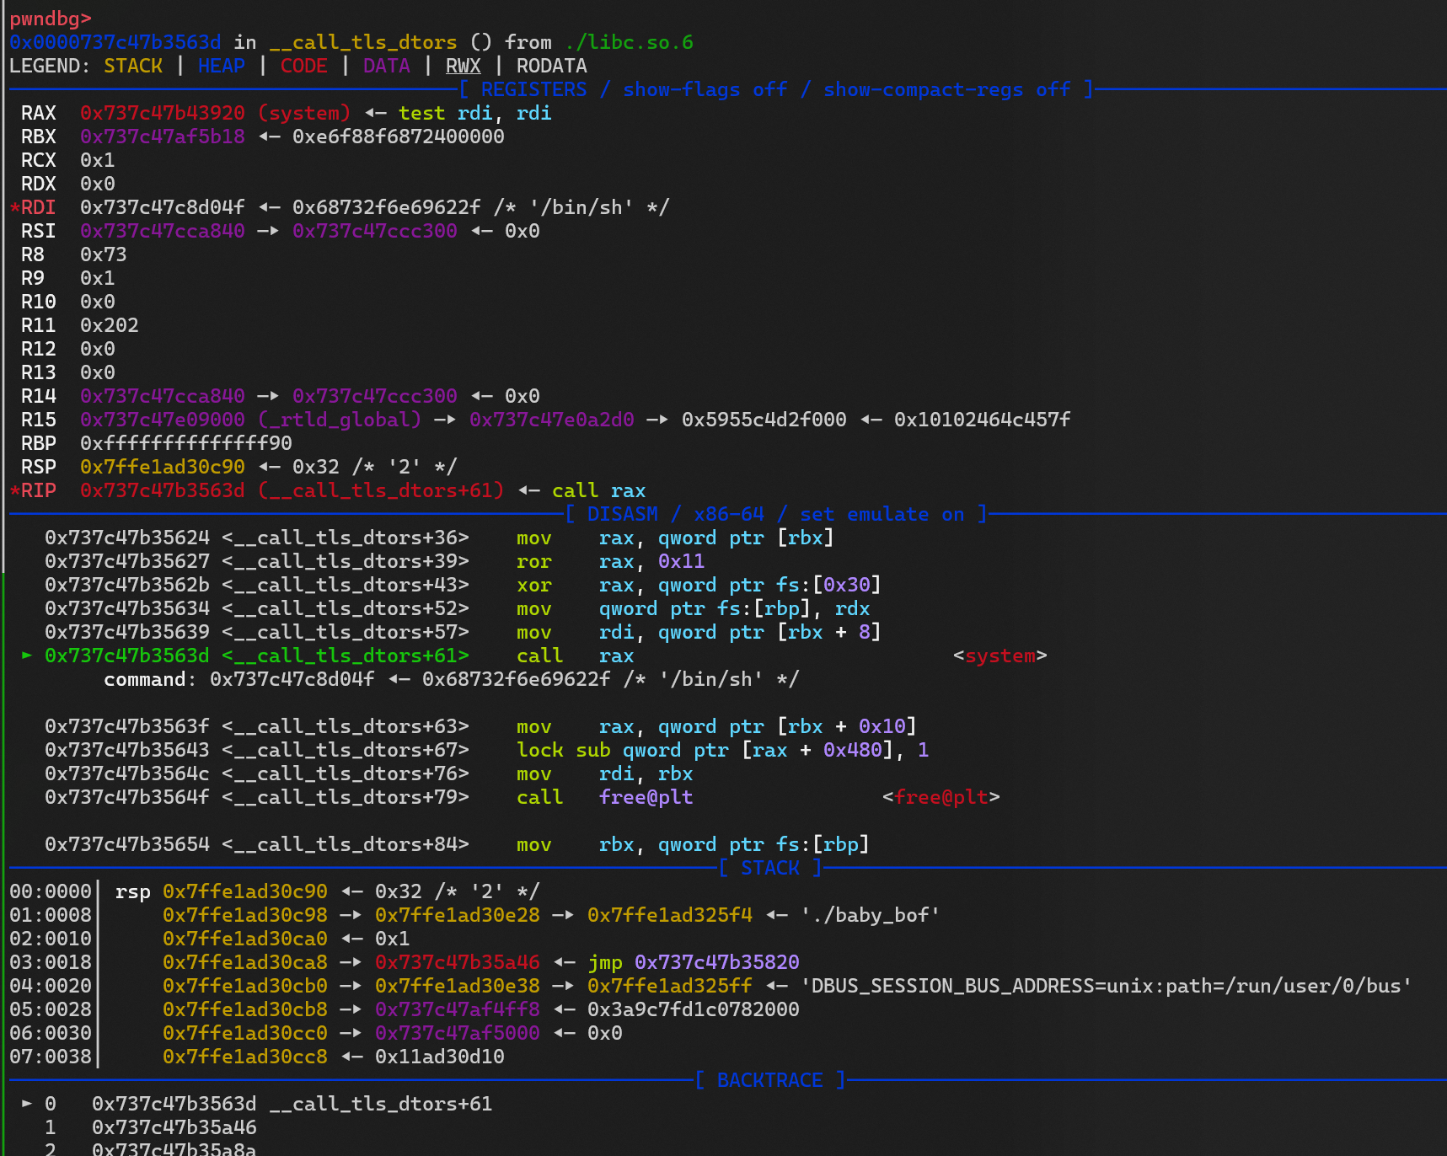Click the '/bin/sh' comment on RDI row

click(581, 207)
